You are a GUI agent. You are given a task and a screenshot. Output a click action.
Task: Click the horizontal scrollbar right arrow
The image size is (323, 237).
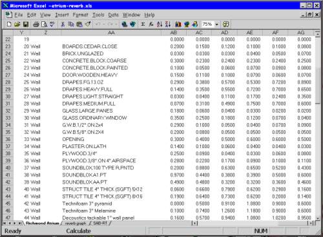click(311, 223)
